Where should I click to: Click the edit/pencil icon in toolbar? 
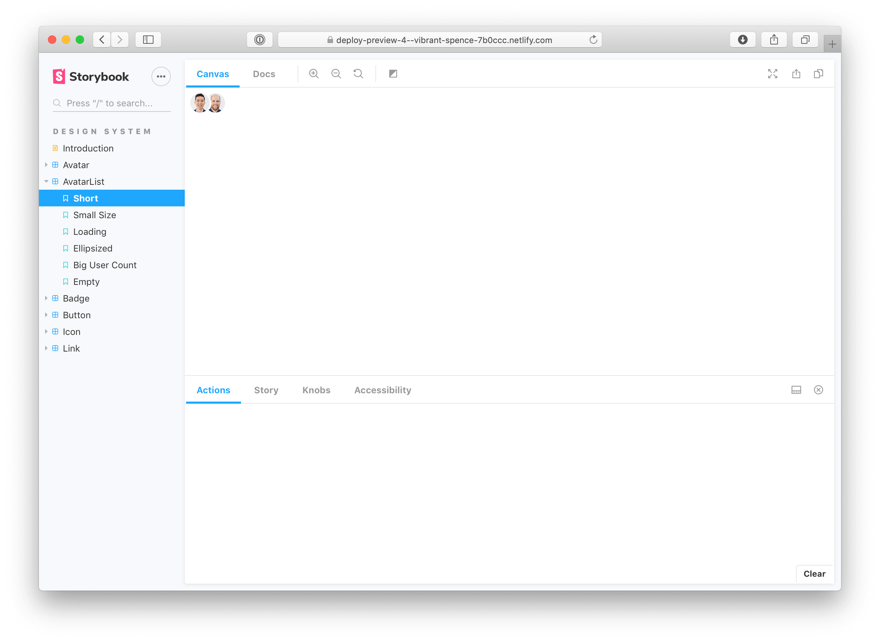[393, 74]
